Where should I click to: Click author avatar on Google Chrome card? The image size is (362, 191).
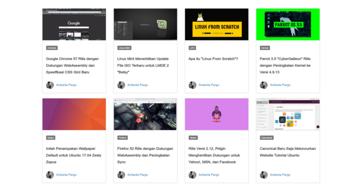(x=50, y=85)
